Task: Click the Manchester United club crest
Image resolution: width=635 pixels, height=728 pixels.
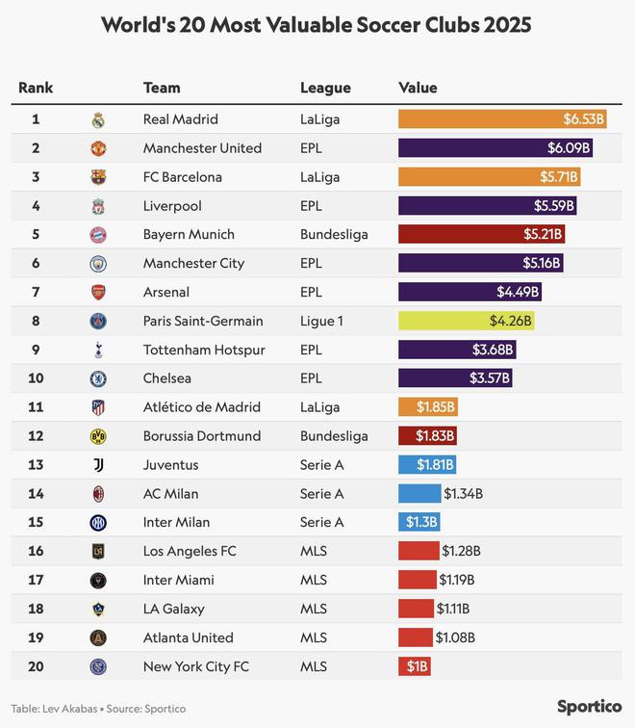Action: click(97, 148)
